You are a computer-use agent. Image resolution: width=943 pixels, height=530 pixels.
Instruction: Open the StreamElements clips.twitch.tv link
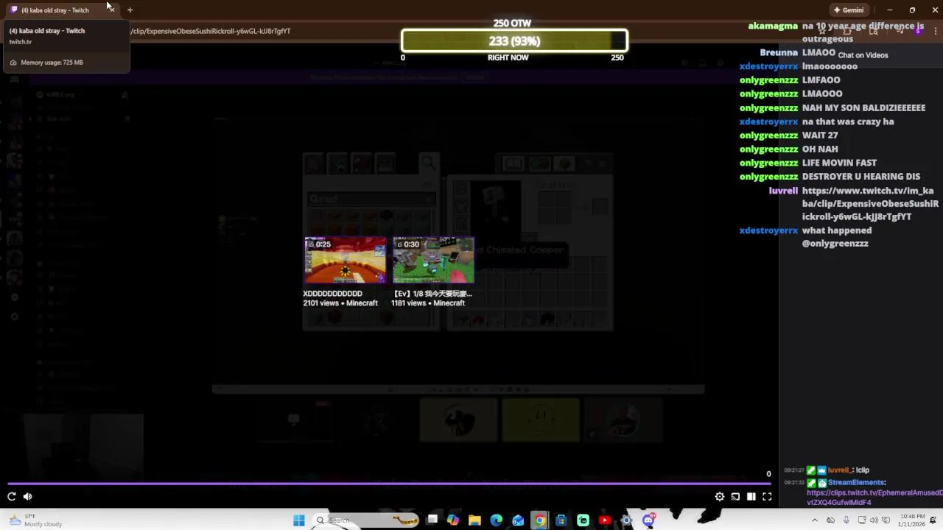point(874,498)
